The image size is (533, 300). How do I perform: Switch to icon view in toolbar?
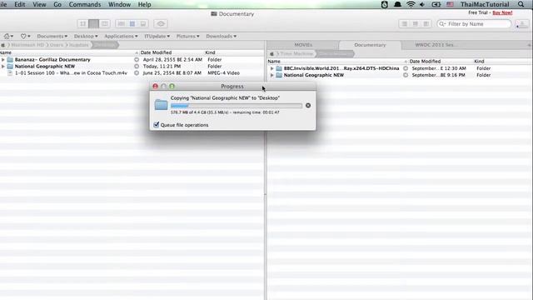coord(82,24)
